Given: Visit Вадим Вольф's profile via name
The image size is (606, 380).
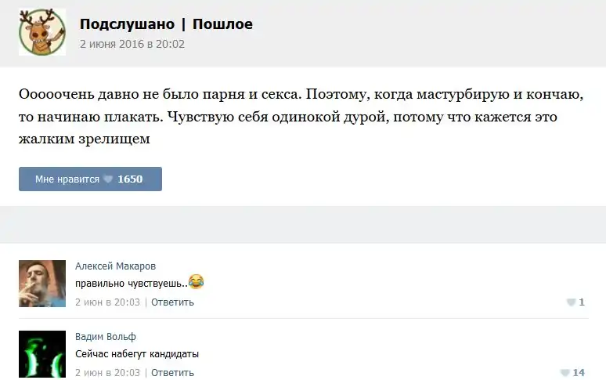Looking at the screenshot, I should click(105, 336).
